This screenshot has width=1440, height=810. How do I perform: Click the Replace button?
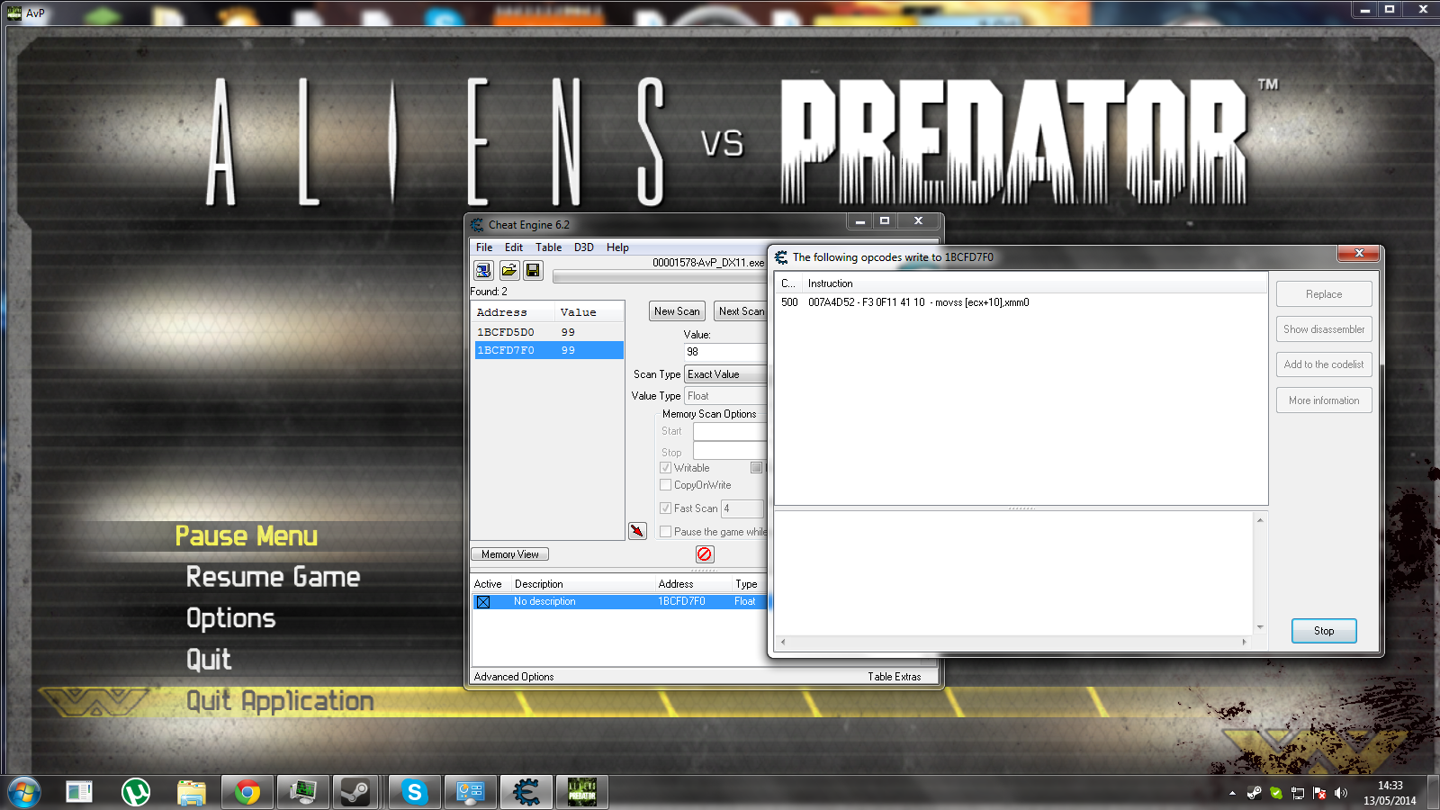click(x=1324, y=294)
